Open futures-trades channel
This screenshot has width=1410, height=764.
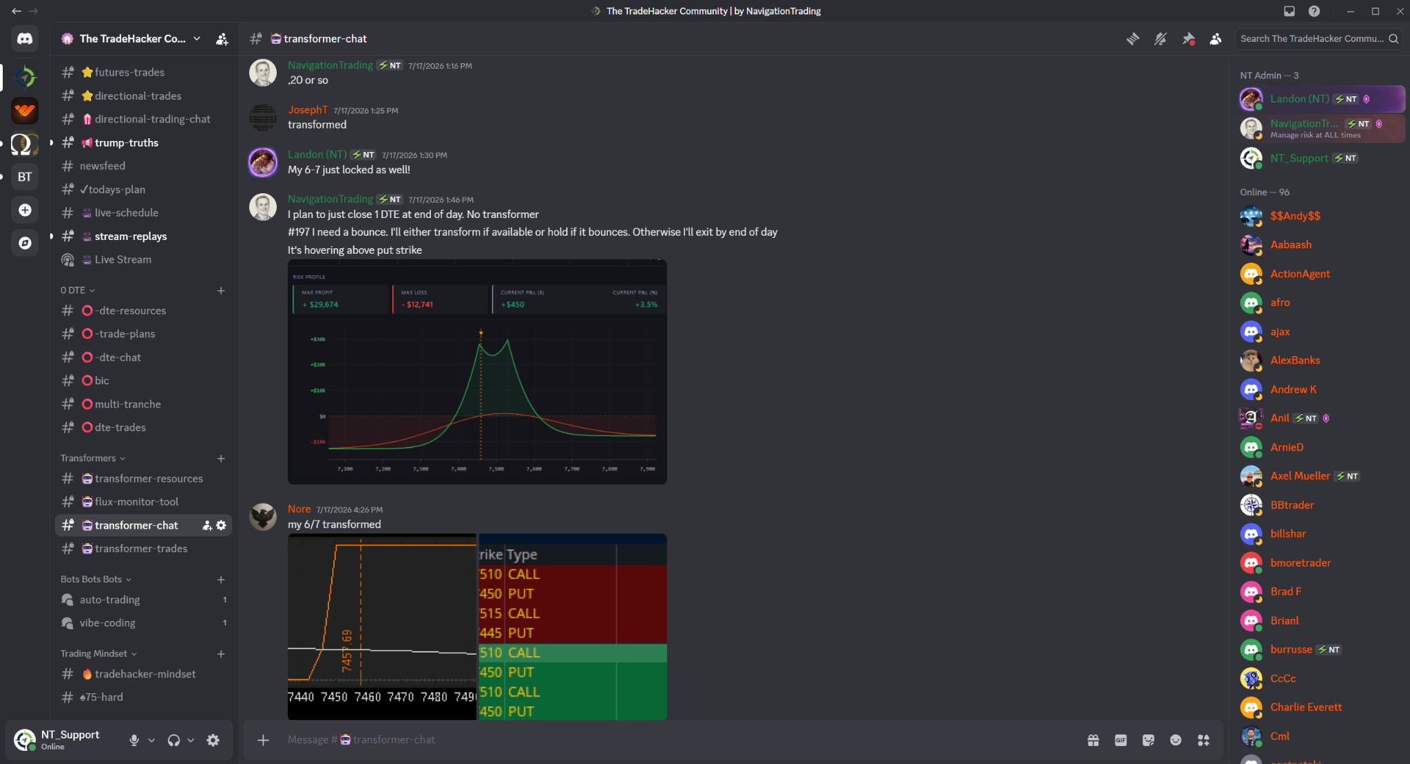click(143, 72)
